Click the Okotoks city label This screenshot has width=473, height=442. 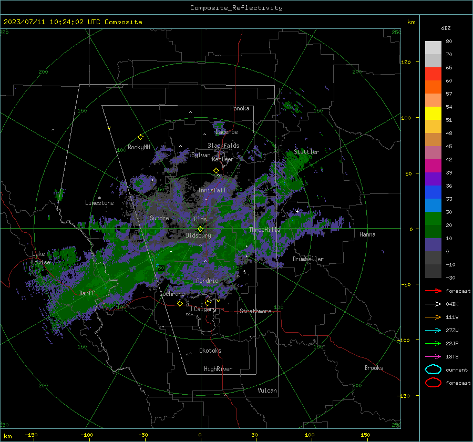210,351
